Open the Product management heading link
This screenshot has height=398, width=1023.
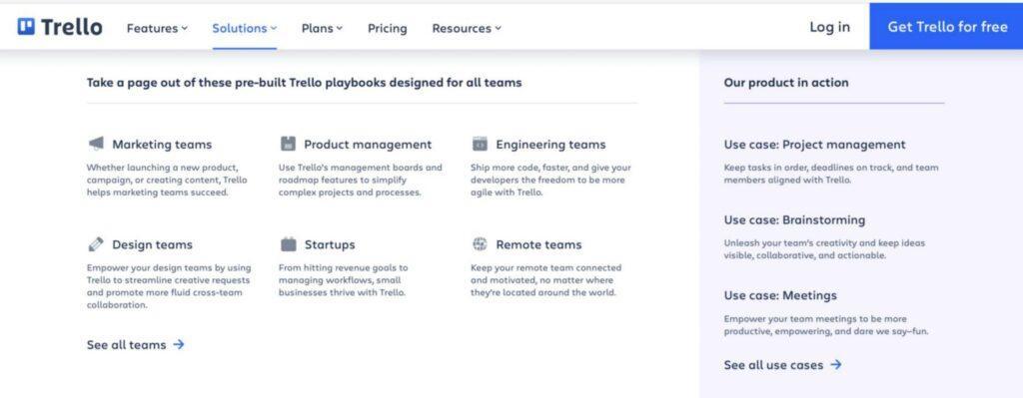tap(368, 144)
